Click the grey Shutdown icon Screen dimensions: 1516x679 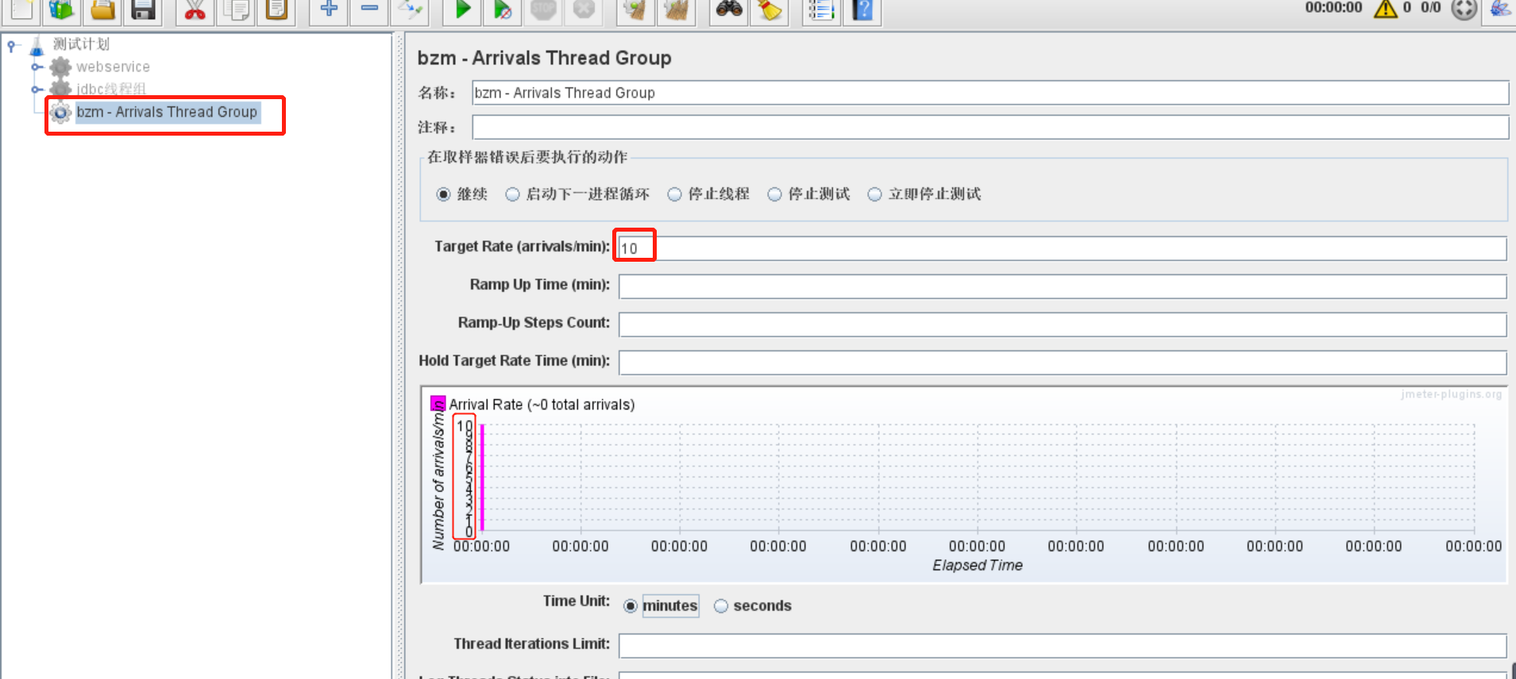point(584,10)
